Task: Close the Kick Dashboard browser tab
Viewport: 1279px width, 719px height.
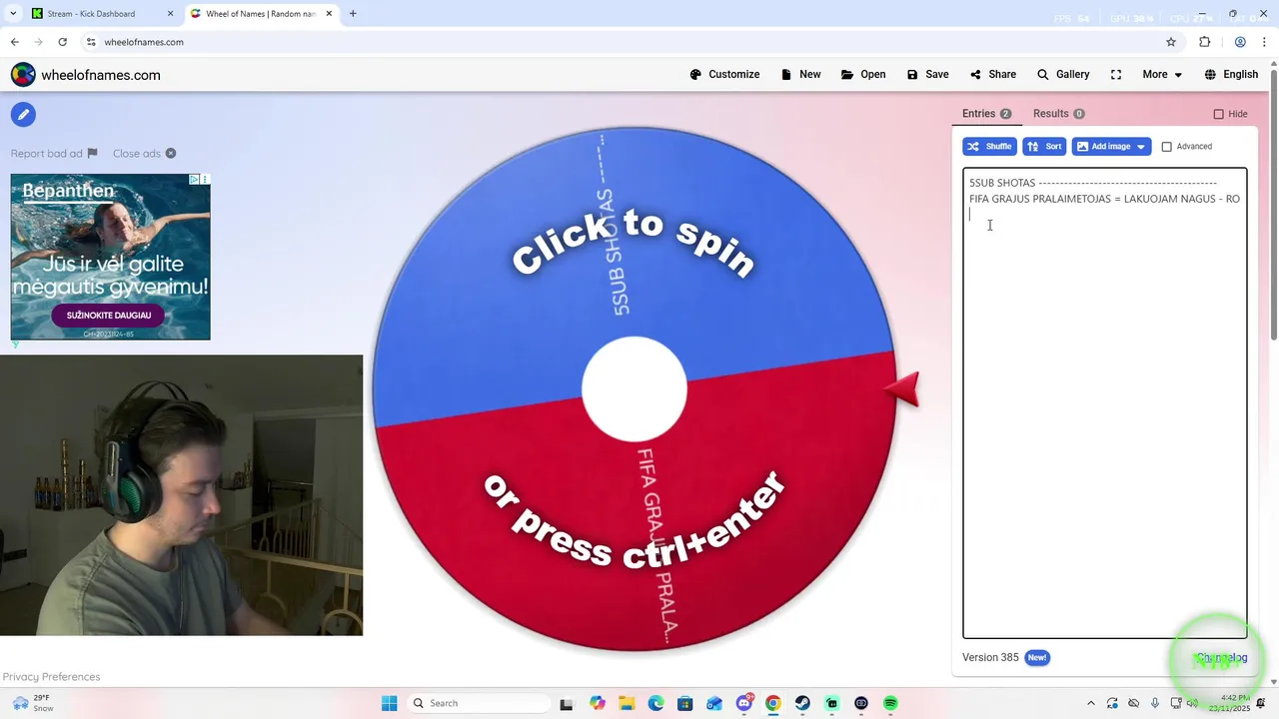Action: click(170, 14)
